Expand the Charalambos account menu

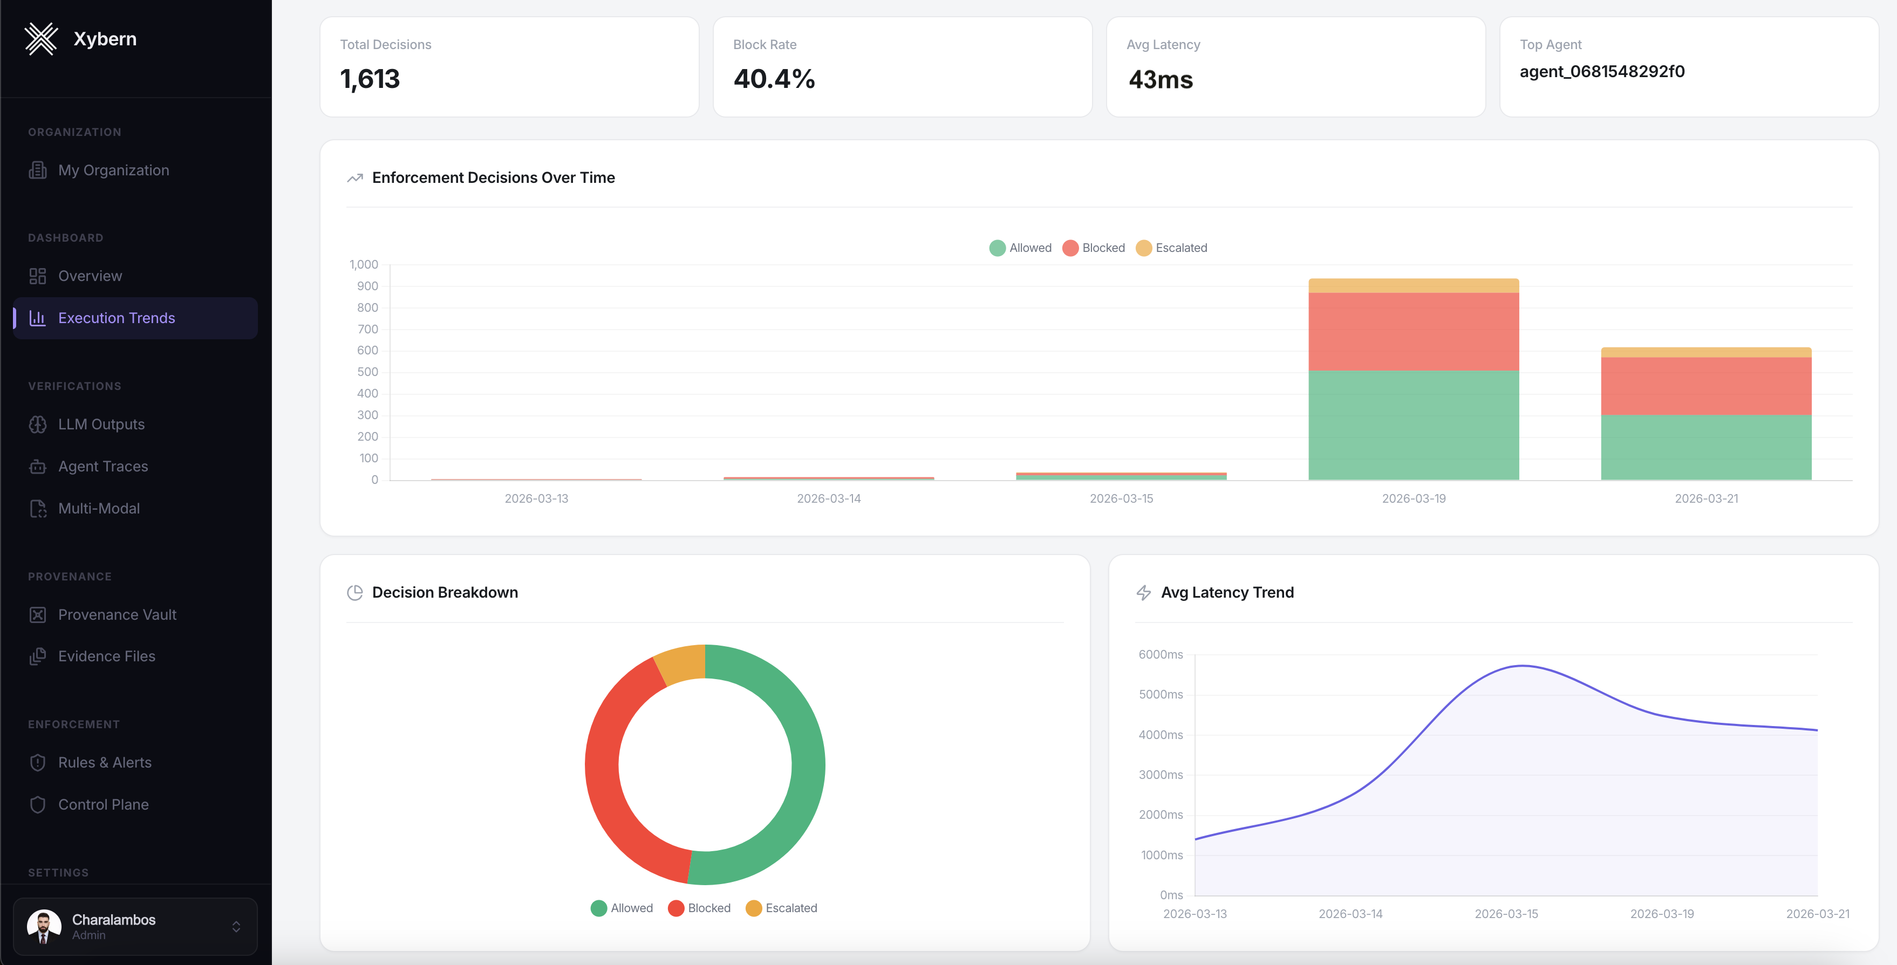[135, 926]
